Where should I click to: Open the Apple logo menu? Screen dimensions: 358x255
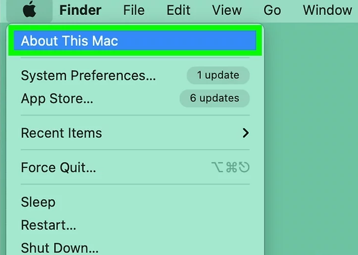(x=30, y=10)
